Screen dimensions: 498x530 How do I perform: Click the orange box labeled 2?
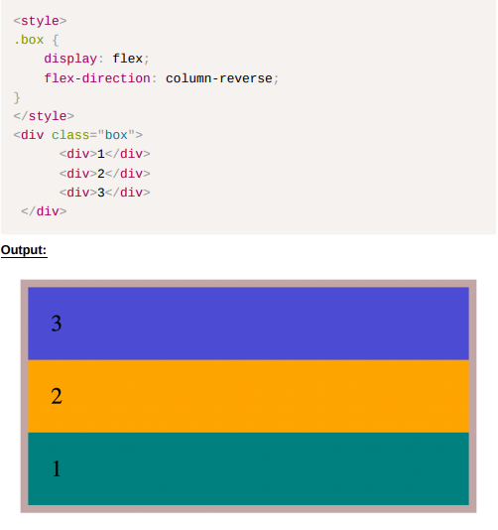tap(248, 396)
